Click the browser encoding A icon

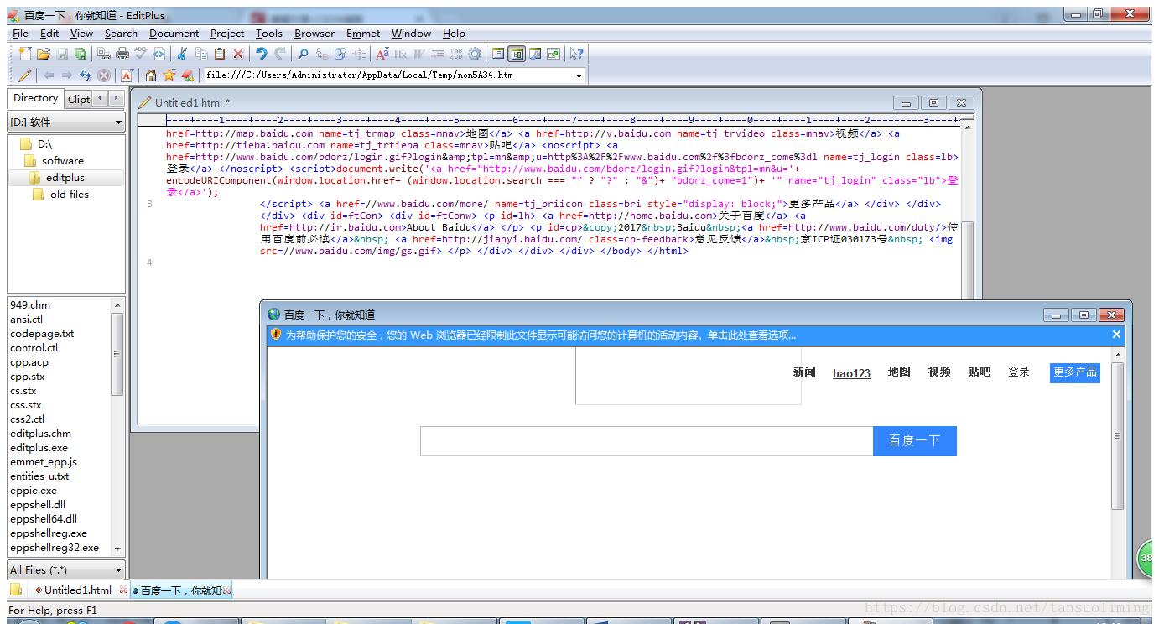[127, 75]
